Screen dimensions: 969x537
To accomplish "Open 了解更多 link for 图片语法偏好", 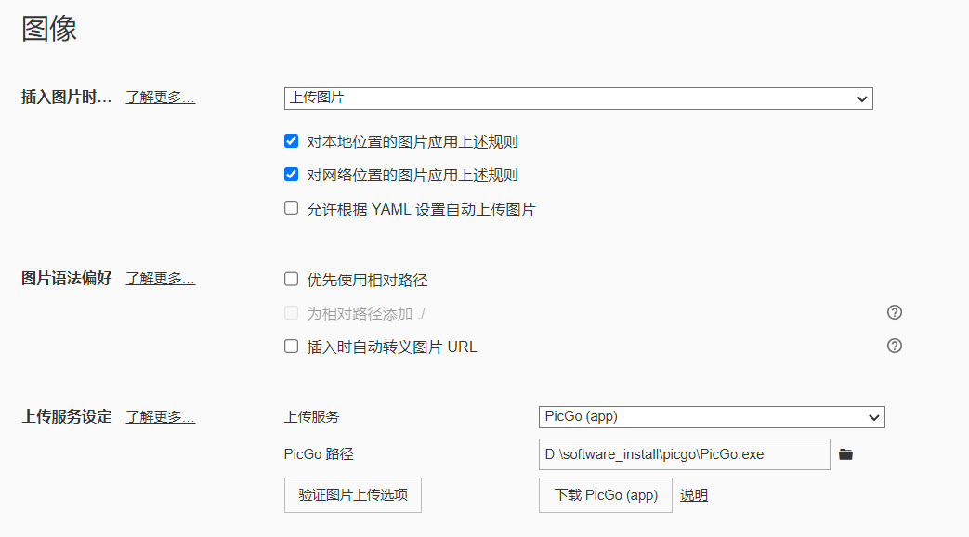I will pyautogui.click(x=160, y=278).
